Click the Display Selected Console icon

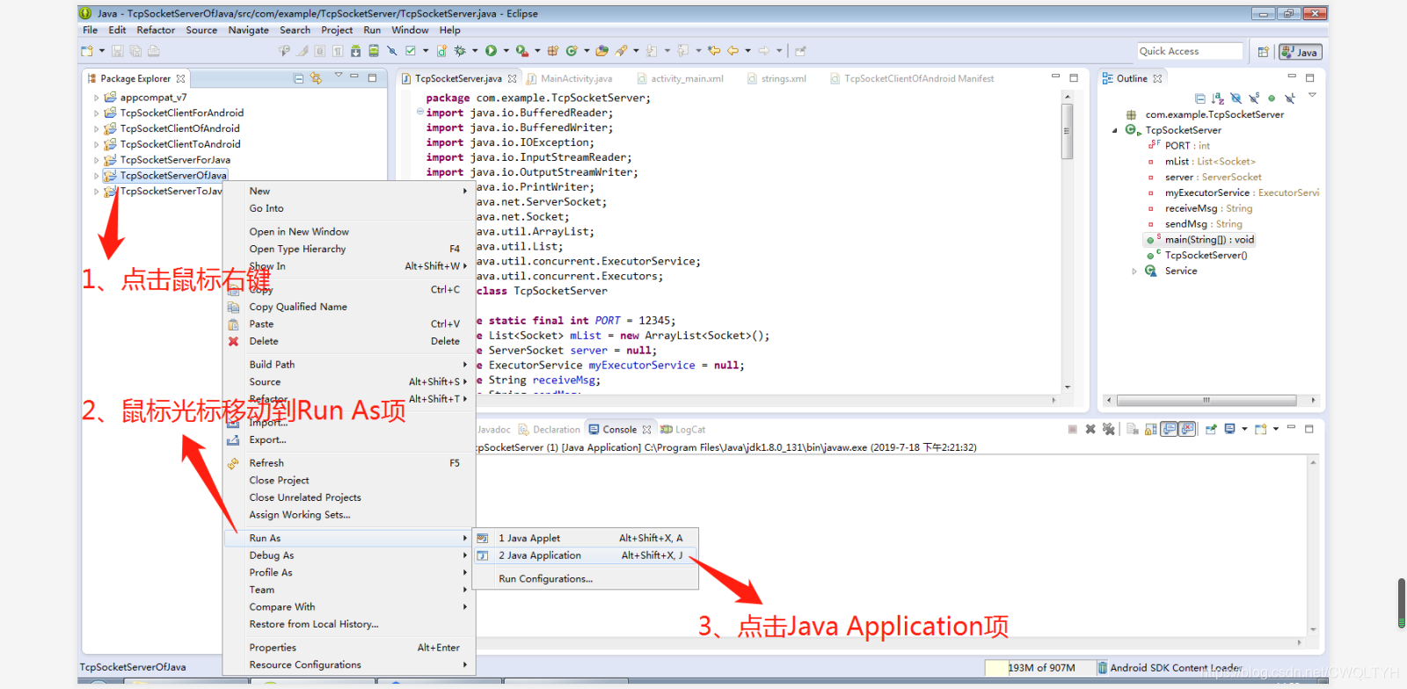pos(1230,429)
